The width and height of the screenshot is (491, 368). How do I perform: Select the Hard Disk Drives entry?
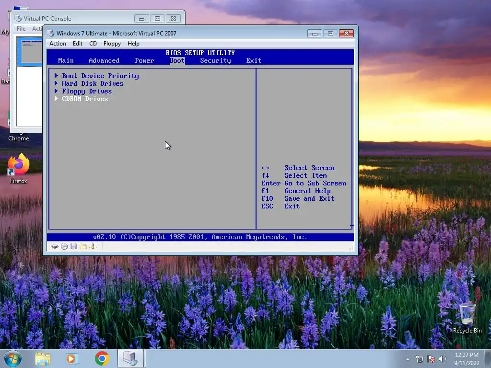pyautogui.click(x=93, y=83)
